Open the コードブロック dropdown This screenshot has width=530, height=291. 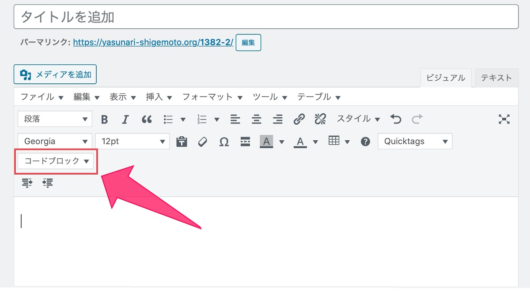[56, 161]
